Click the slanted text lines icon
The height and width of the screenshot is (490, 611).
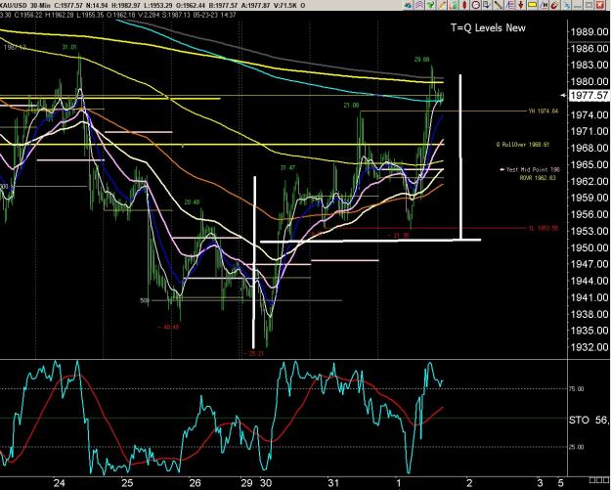(x=509, y=5)
